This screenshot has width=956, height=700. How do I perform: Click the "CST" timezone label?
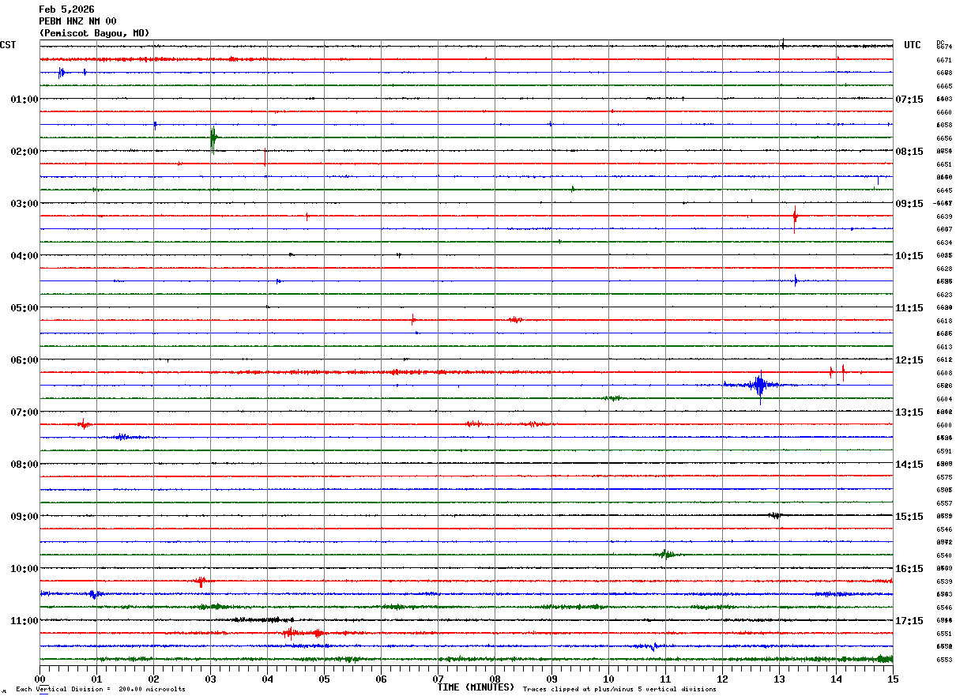(x=8, y=45)
